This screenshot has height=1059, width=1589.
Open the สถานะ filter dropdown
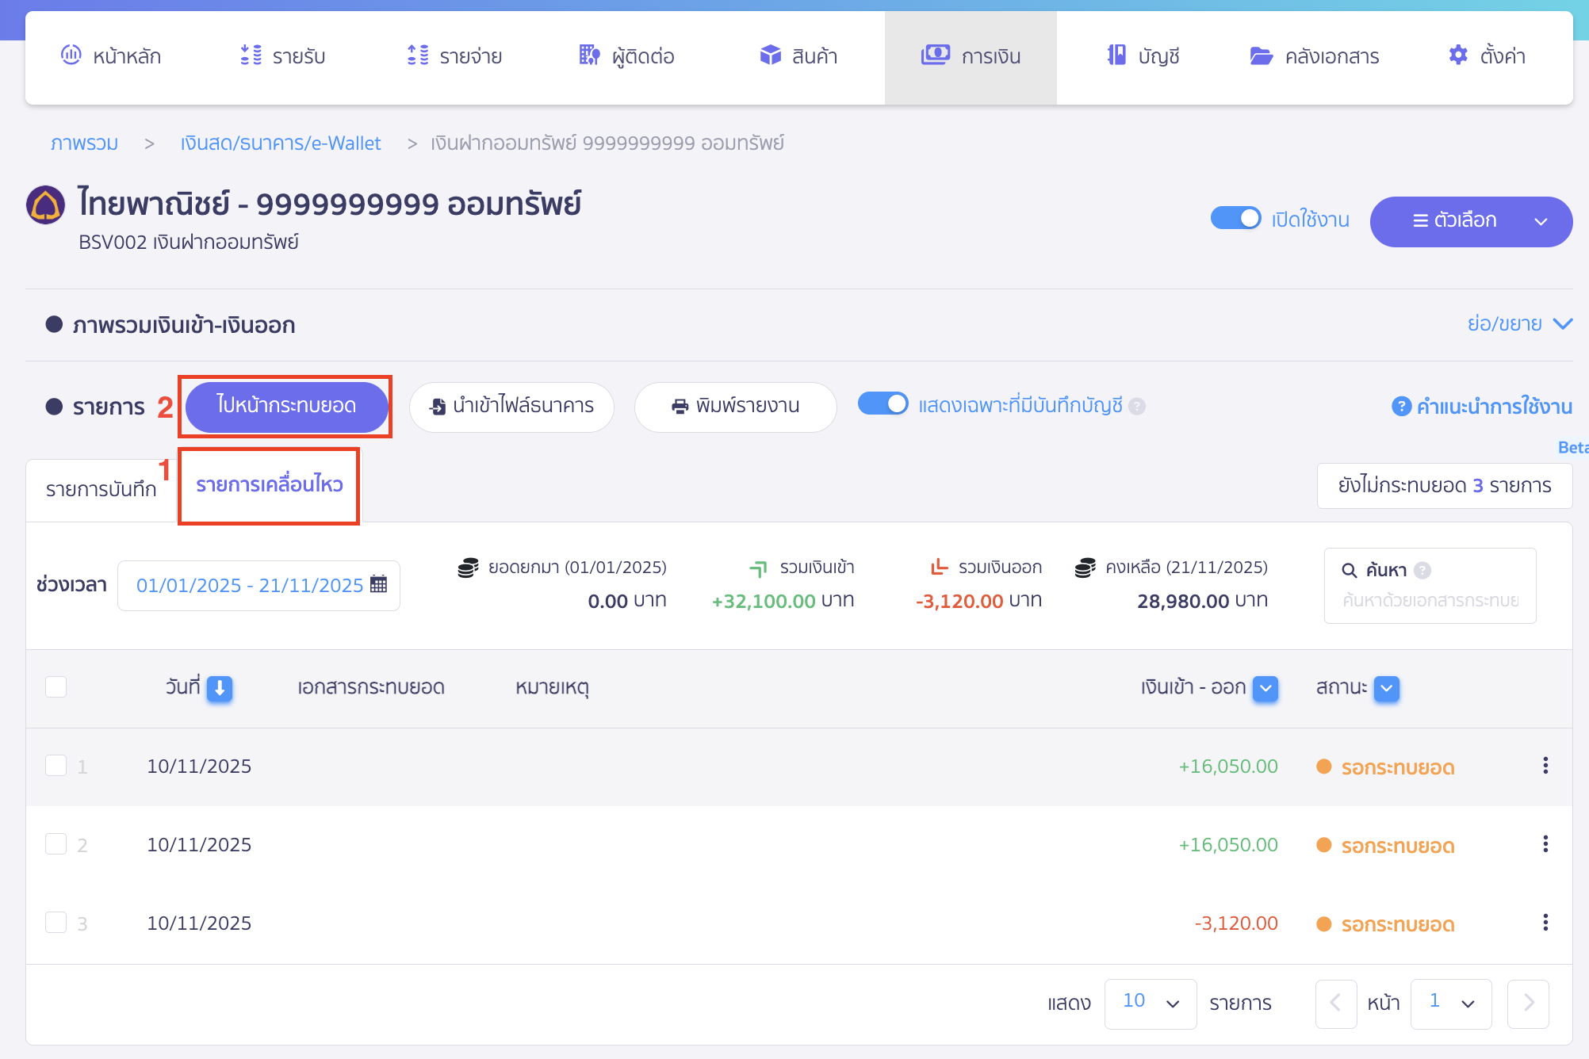[1386, 688]
